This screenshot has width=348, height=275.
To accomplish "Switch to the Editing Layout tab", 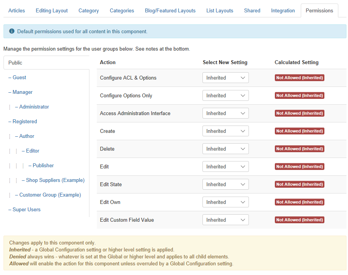I will click(x=52, y=11).
